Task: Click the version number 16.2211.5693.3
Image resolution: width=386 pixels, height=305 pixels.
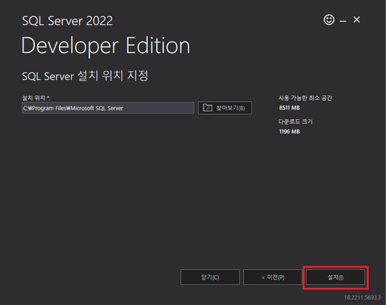Action: pyautogui.click(x=362, y=297)
